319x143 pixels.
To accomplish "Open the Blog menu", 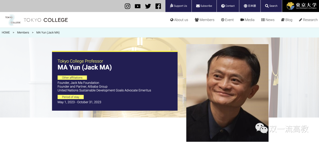I will coord(287,20).
